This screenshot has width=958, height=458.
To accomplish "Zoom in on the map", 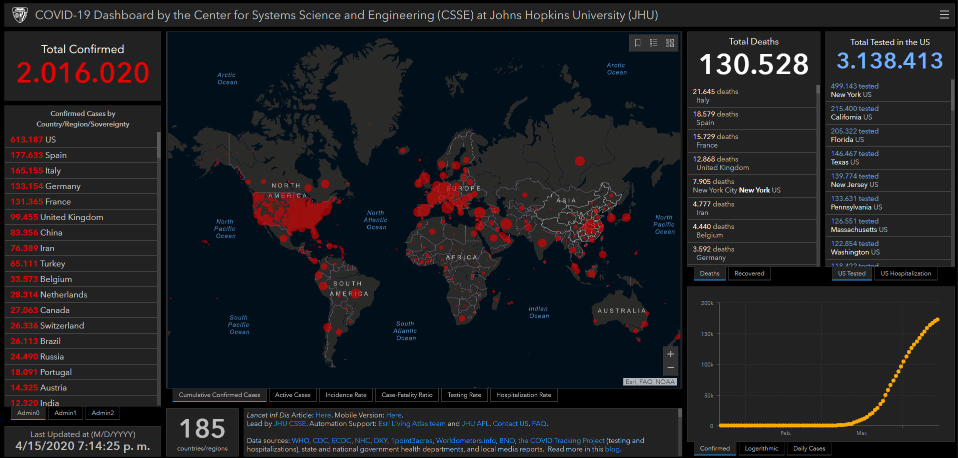I will pos(670,354).
